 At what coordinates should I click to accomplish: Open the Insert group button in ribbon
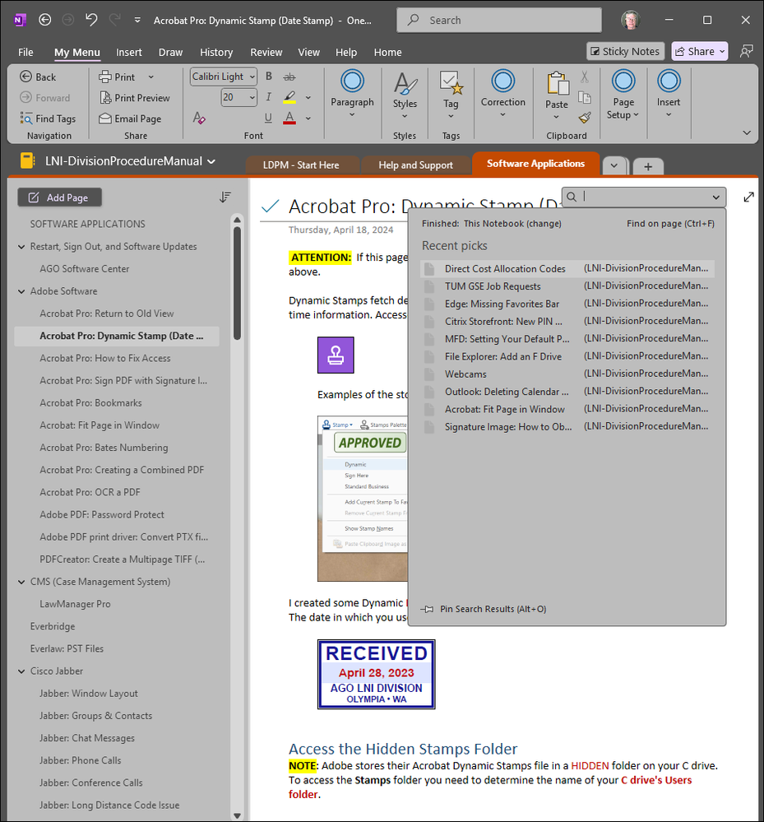click(669, 93)
